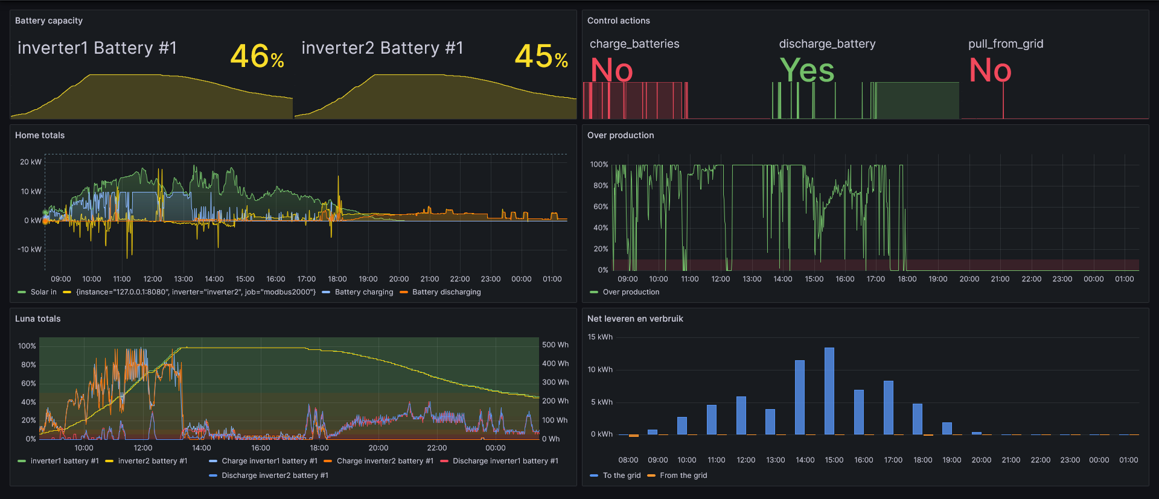Click the orange color swatch beside Battery discharging
1159x499 pixels.
[x=403, y=292]
